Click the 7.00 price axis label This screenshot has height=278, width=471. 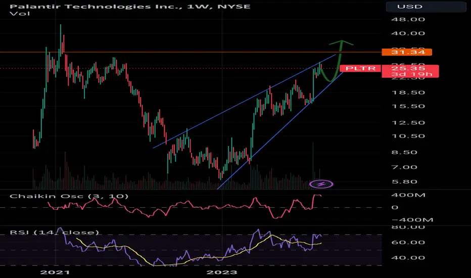click(404, 167)
